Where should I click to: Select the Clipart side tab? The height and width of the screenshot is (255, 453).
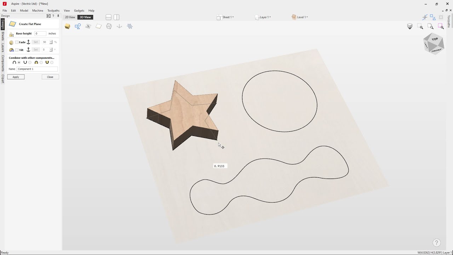[x=2, y=79]
